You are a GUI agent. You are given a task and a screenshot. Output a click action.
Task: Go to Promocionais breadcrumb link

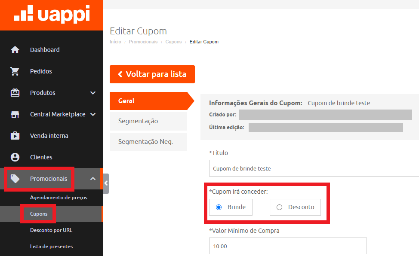pyautogui.click(x=143, y=42)
